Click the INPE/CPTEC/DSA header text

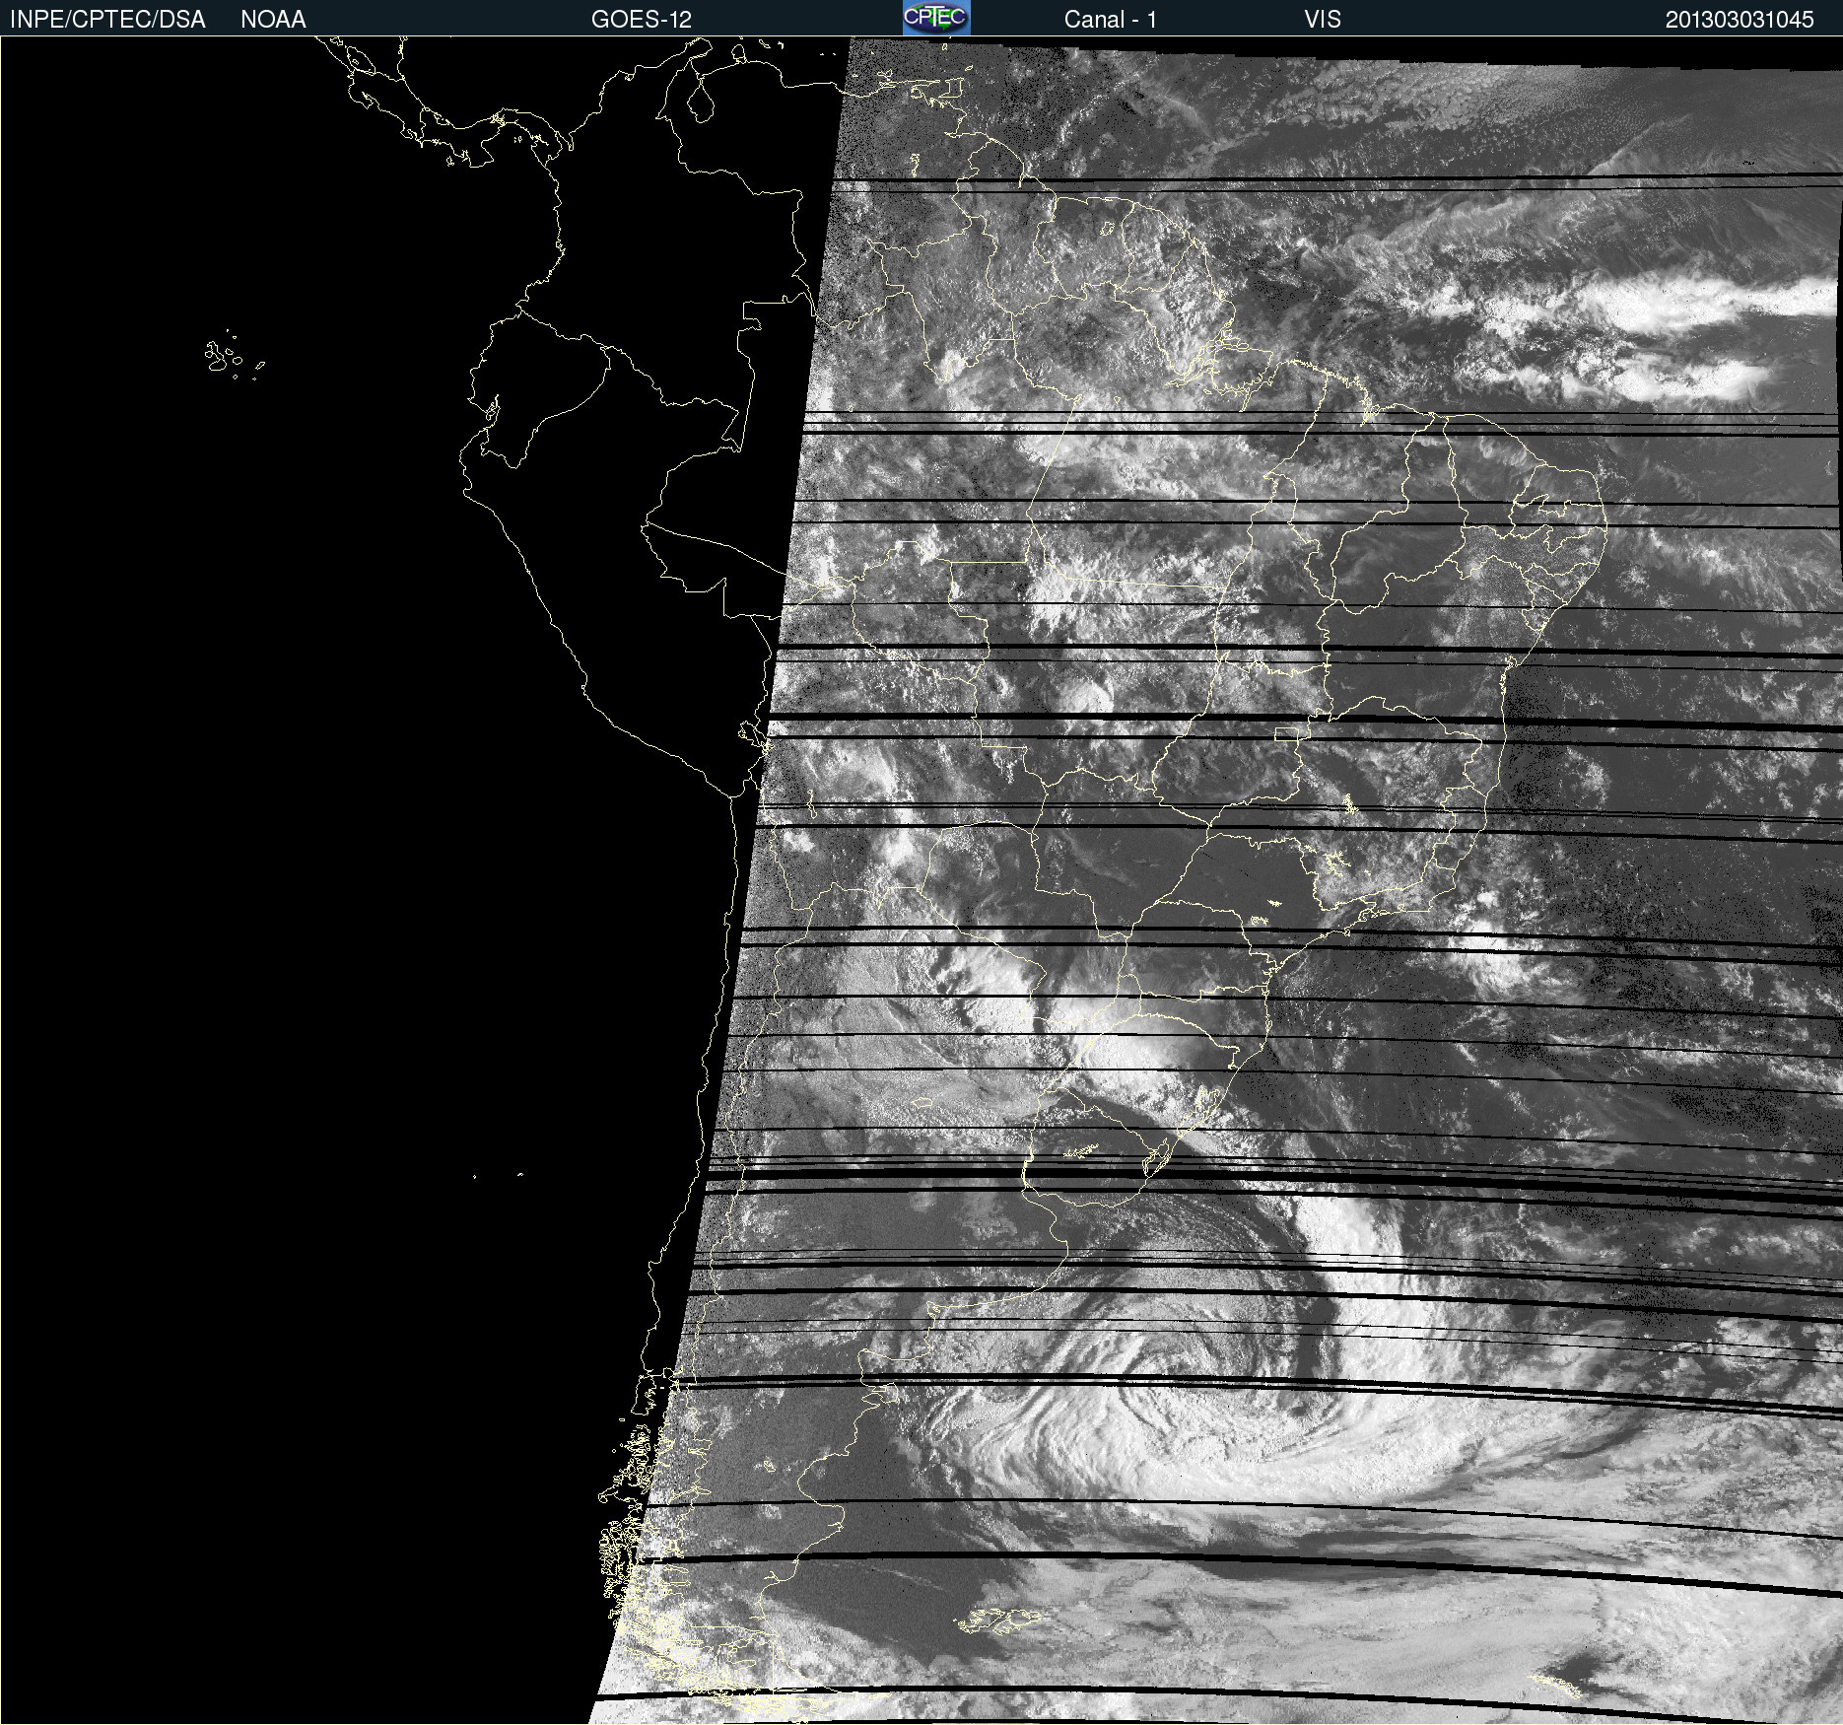point(107,20)
